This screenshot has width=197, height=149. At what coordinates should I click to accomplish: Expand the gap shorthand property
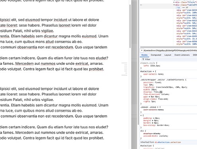(x=149, y=97)
